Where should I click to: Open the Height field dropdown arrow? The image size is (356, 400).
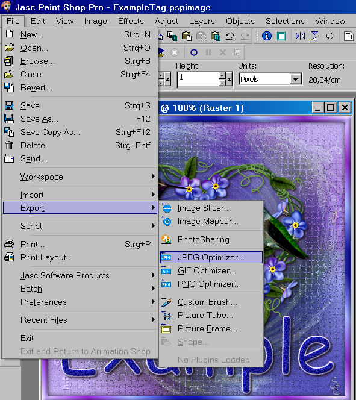[x=229, y=80]
